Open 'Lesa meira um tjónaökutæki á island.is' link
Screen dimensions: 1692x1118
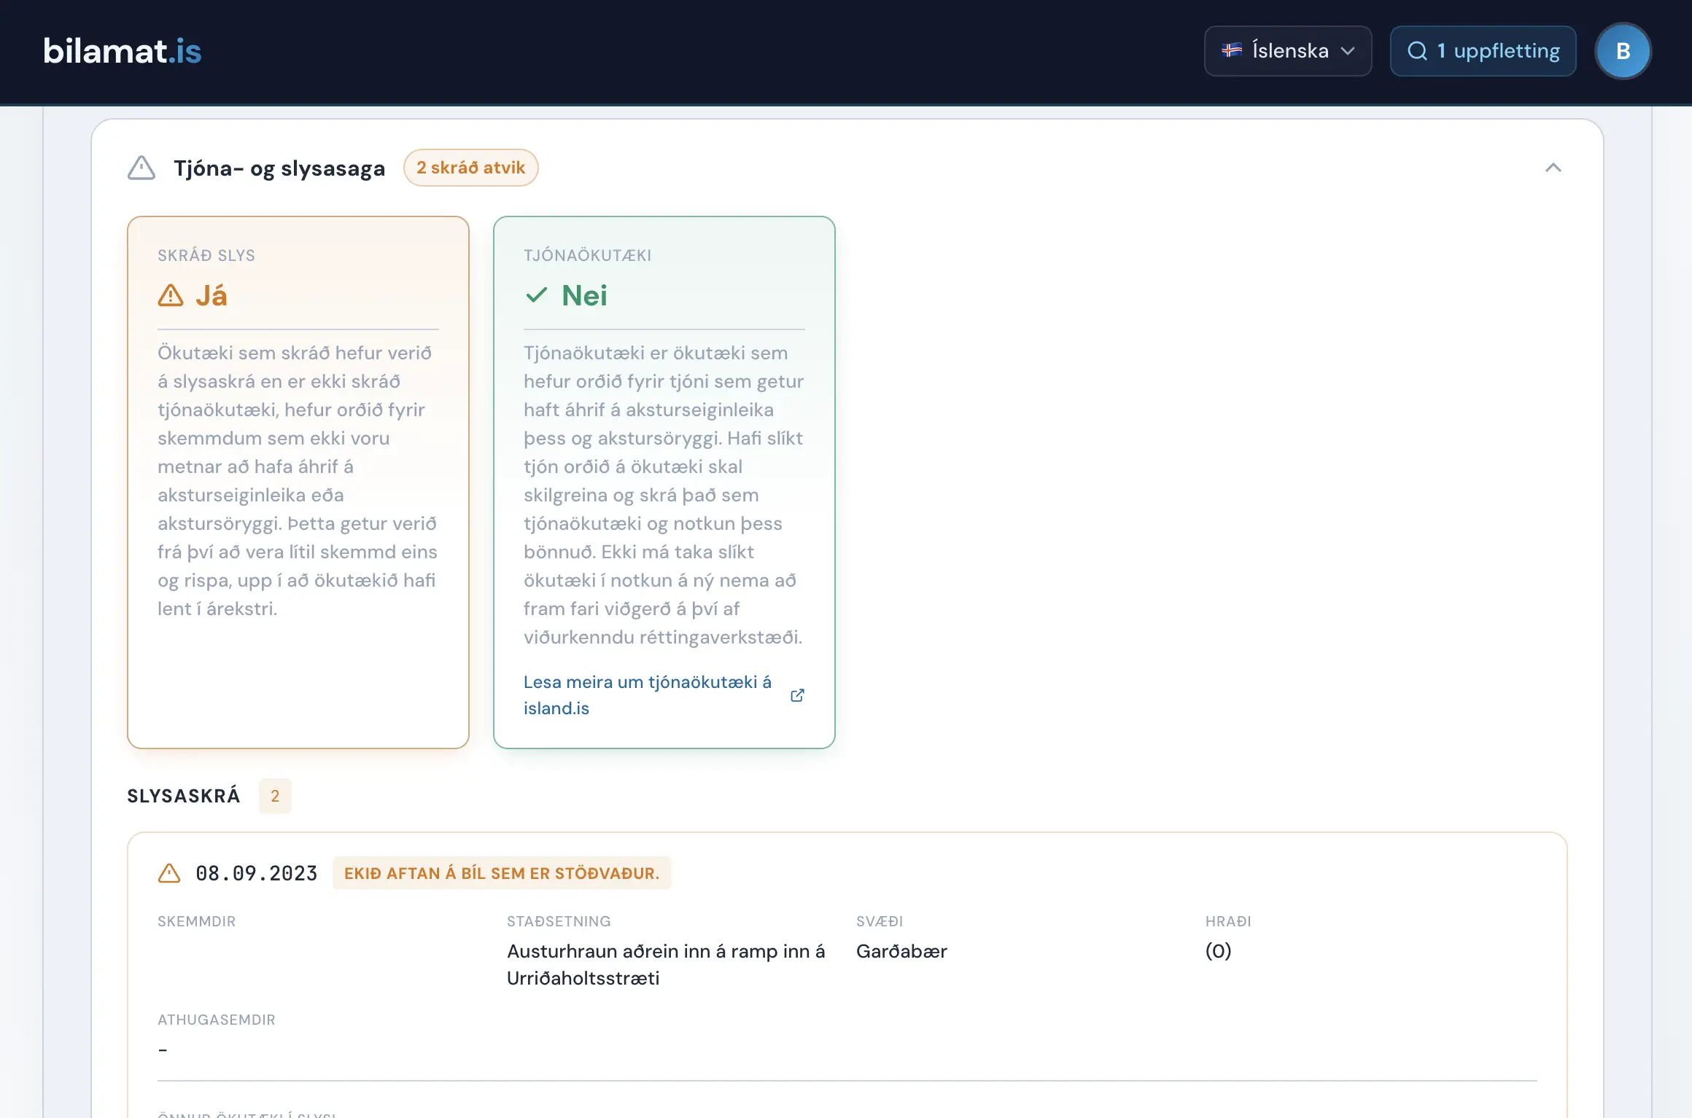648,695
